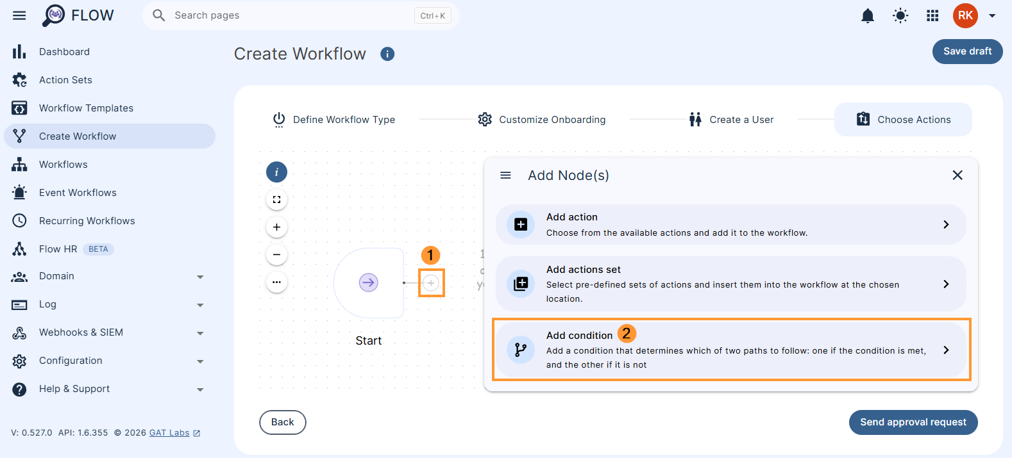Go to Create a User step
Viewport: 1012px width, 458px height.
click(731, 119)
